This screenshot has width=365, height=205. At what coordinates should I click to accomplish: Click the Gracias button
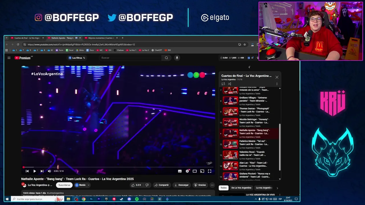tap(200, 185)
